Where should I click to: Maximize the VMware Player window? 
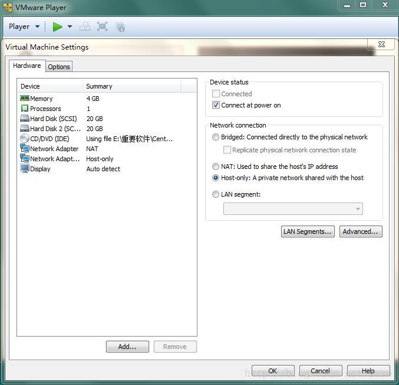click(x=363, y=5)
